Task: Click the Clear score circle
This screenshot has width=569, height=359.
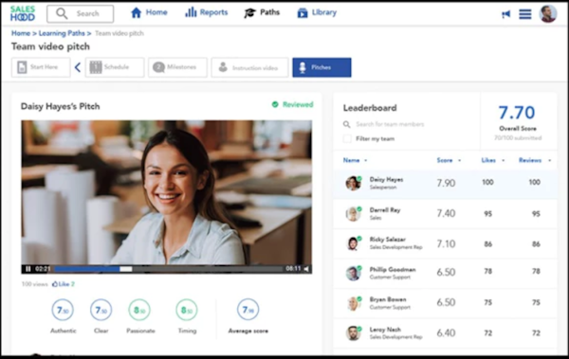Action: coord(101,310)
